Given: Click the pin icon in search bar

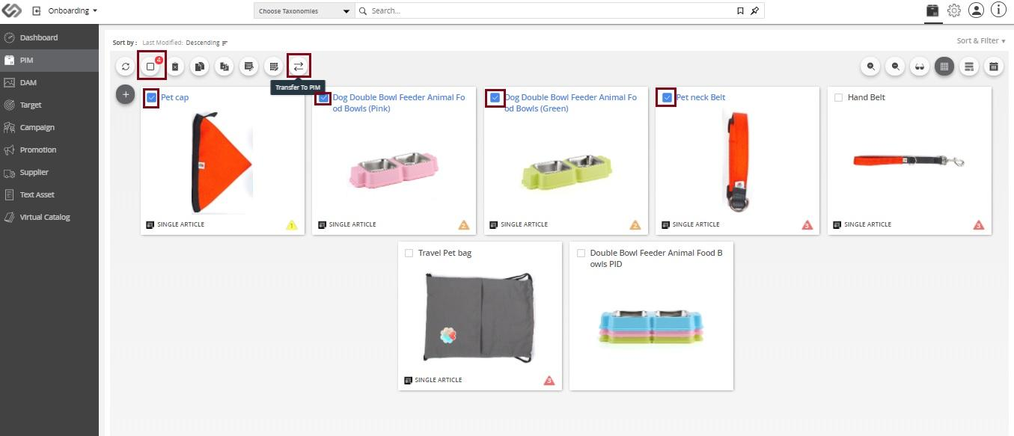Looking at the screenshot, I should (x=755, y=11).
